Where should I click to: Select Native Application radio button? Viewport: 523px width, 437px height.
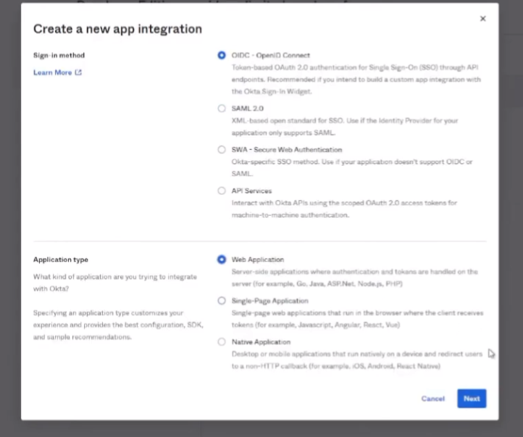[222, 342]
